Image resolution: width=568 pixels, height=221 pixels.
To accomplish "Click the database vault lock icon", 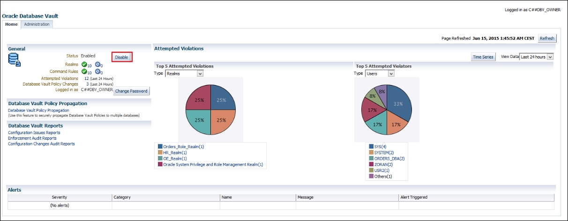I will 15,60.
